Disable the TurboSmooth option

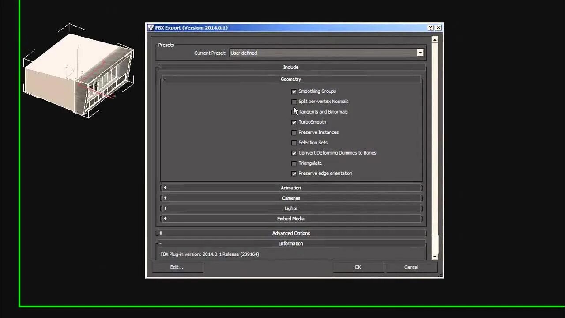294,122
